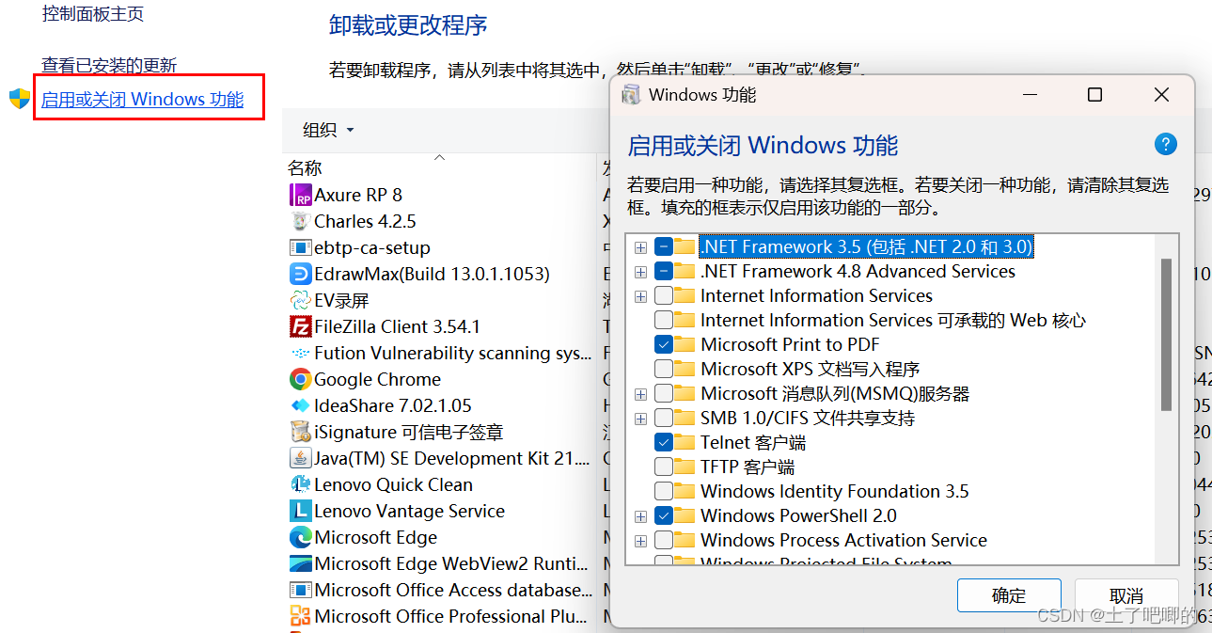This screenshot has height=633, width=1212.
Task: Open the 组织 dropdown menu
Action: [x=328, y=130]
